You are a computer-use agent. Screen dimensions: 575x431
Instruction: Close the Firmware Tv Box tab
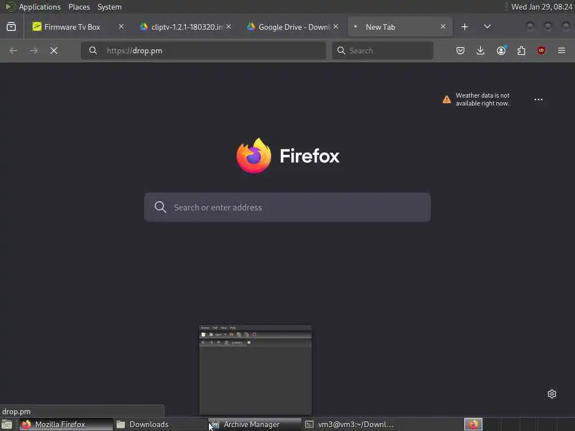tap(121, 27)
